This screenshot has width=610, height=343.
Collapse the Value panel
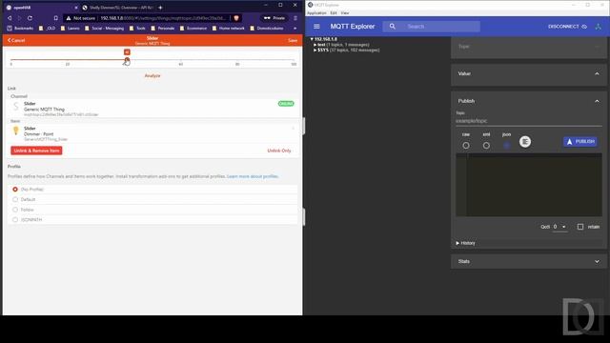(x=597, y=74)
